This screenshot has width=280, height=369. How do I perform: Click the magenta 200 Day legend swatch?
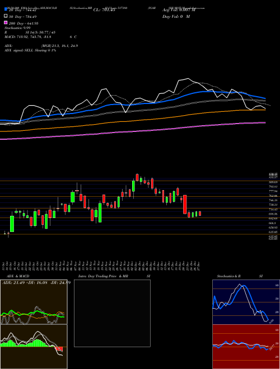click(6, 23)
